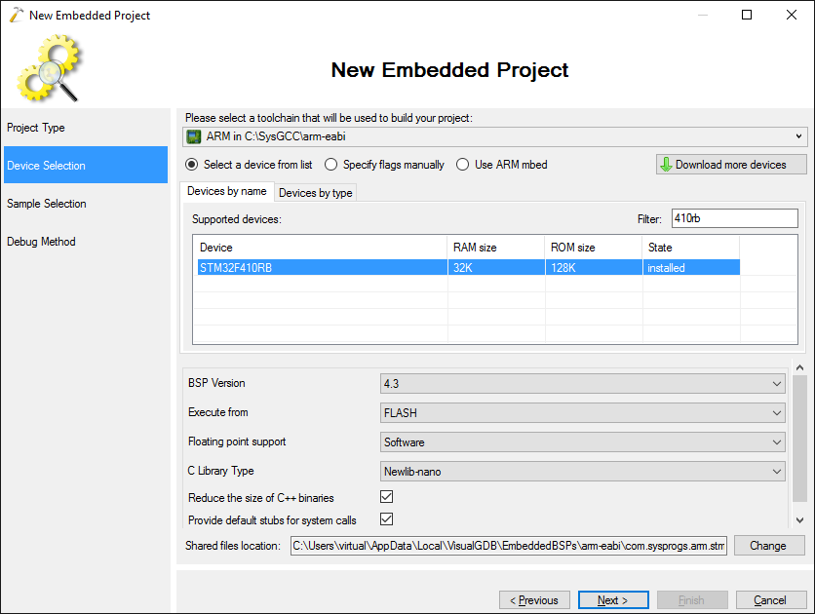
Task: Click the green chip toolchain icon
Action: point(194,136)
